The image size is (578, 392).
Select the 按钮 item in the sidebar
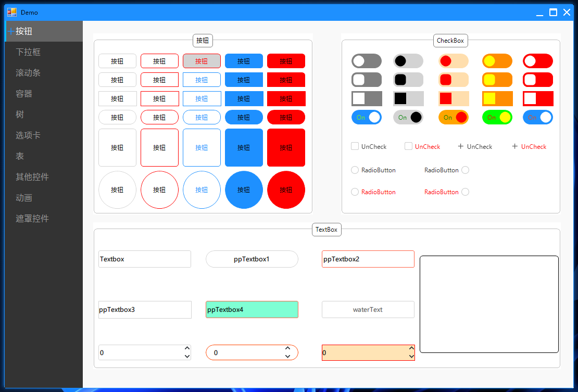(44, 31)
